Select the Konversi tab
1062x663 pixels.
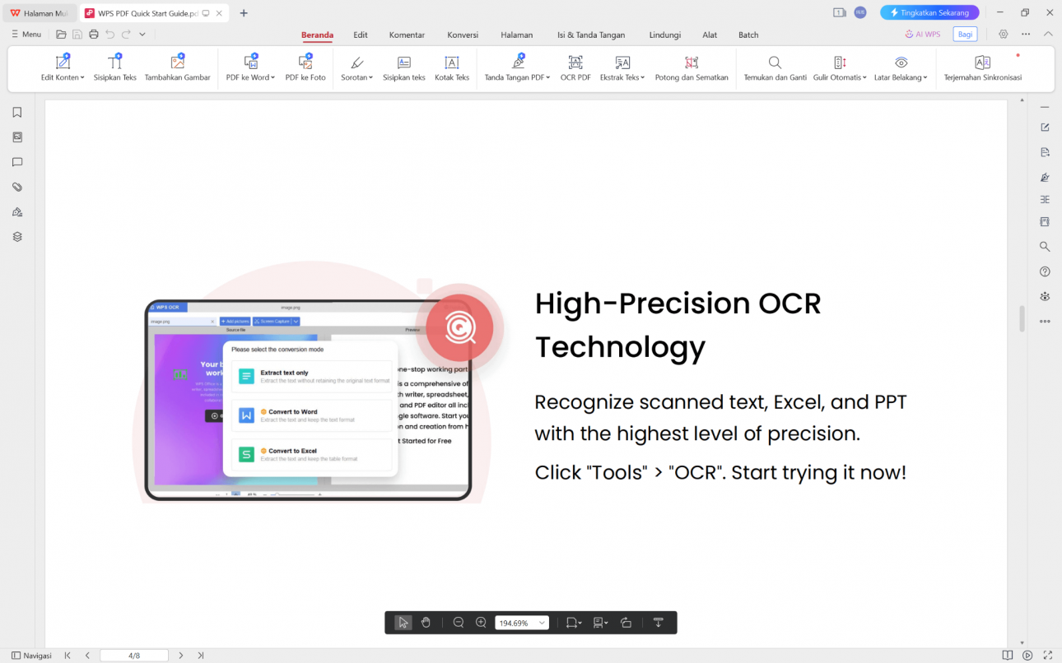[463, 35]
